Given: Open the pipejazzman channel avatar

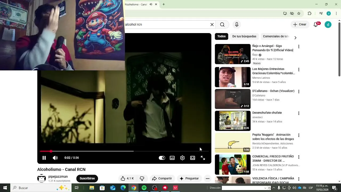Looking at the screenshot, I should 42,178.
